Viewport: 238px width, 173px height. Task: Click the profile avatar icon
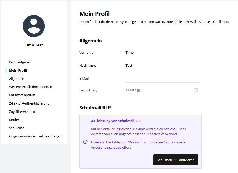coord(34,26)
